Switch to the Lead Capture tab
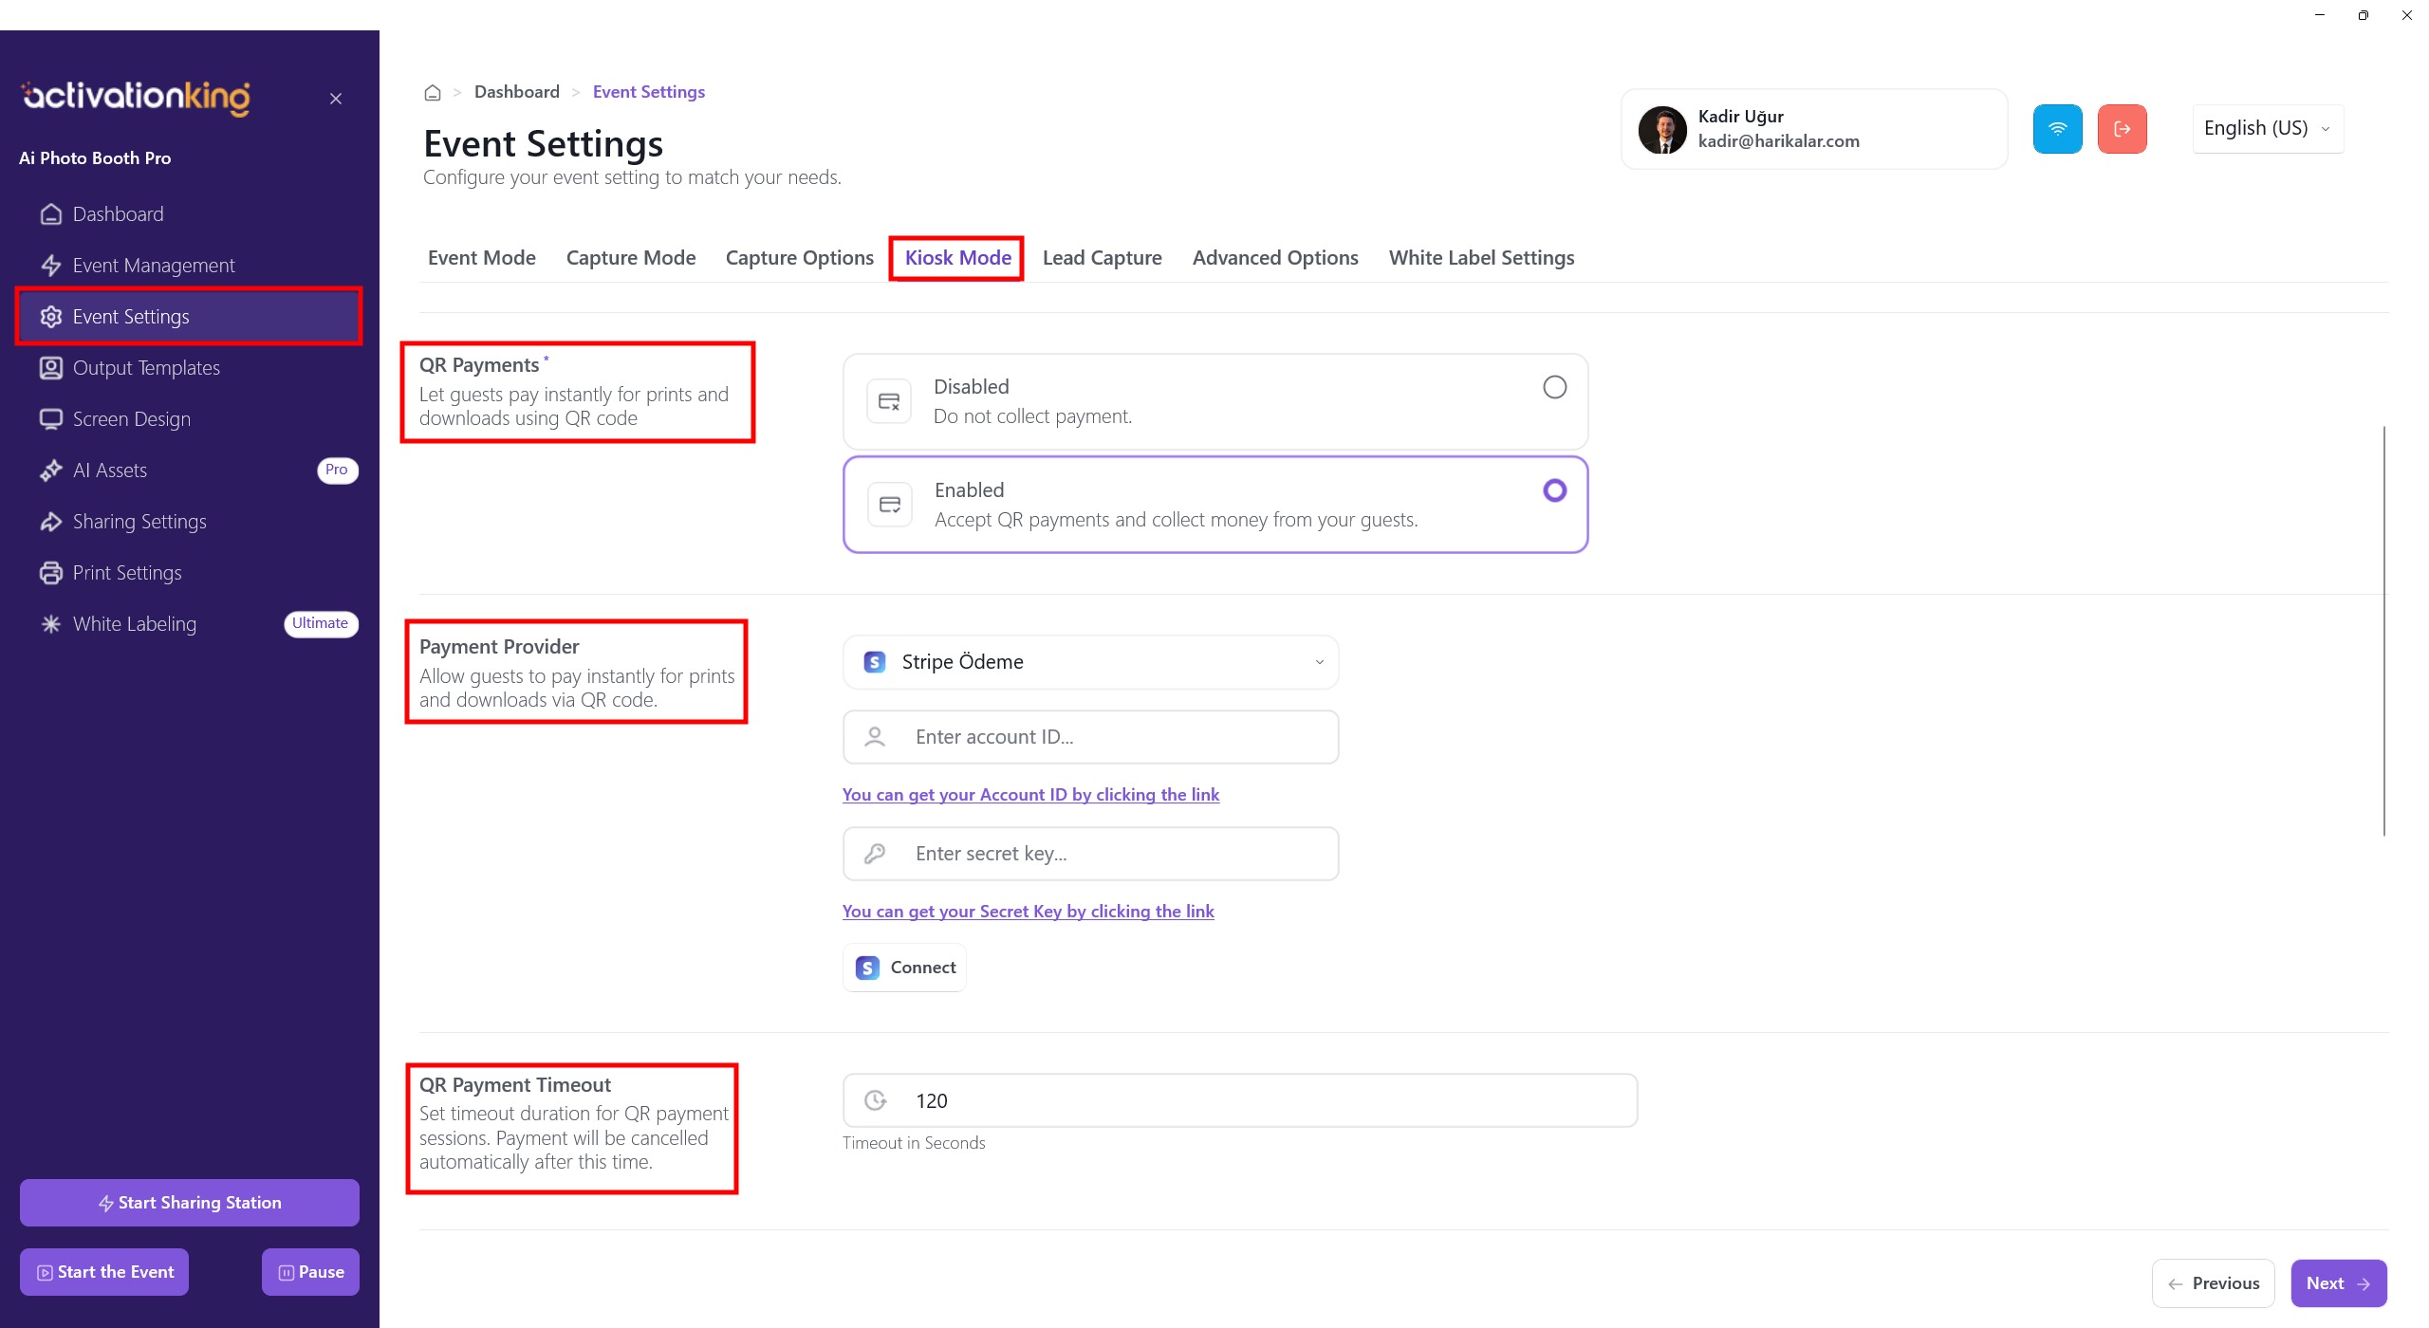The height and width of the screenshot is (1328, 2429). pos(1102,258)
